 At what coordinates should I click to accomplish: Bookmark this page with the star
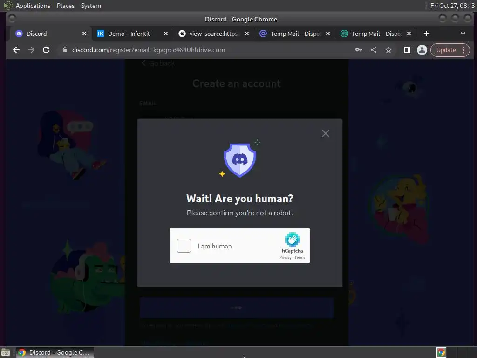[388, 50]
